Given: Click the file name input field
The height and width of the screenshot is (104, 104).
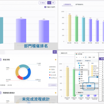Looking at the screenshot, I should pos(93,86).
